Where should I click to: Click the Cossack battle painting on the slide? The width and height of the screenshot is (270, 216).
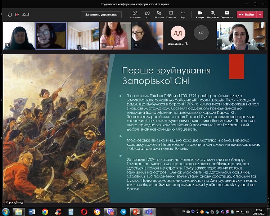coord(57,128)
